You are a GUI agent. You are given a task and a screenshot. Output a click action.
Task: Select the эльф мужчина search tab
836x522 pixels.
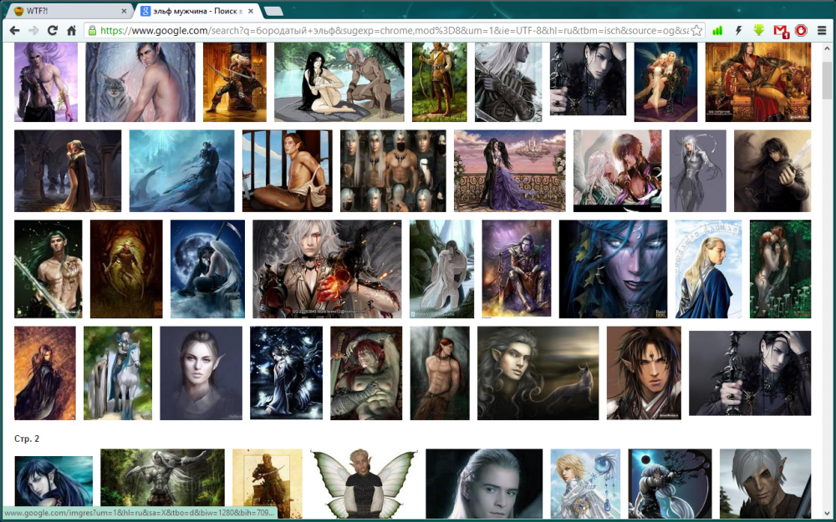[x=196, y=11]
